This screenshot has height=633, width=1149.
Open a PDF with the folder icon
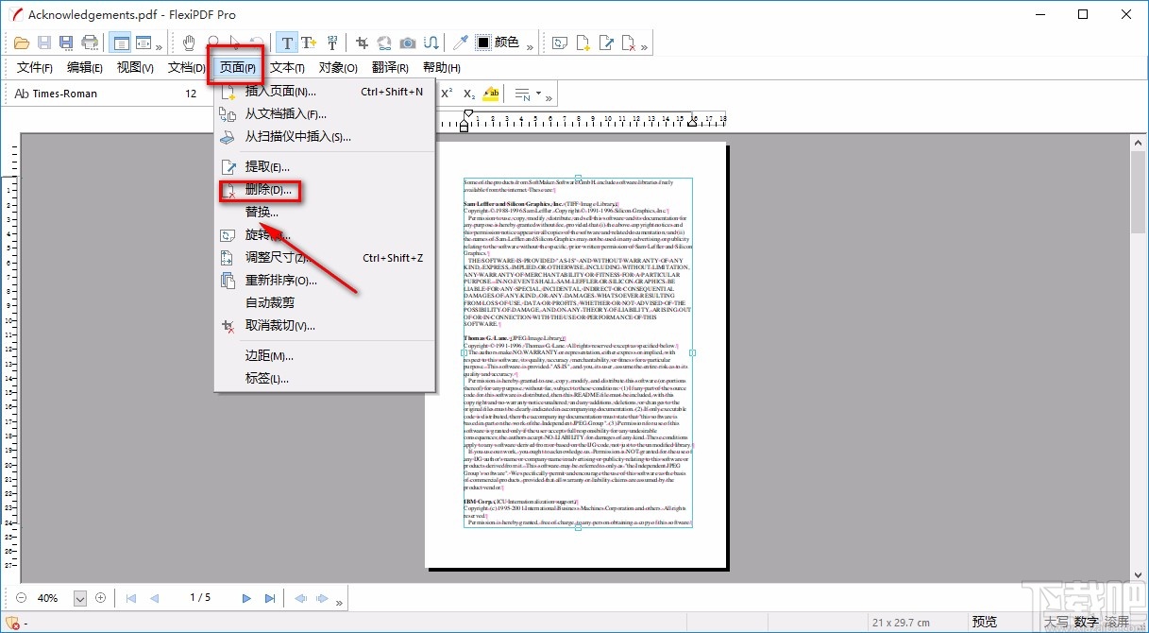point(22,42)
